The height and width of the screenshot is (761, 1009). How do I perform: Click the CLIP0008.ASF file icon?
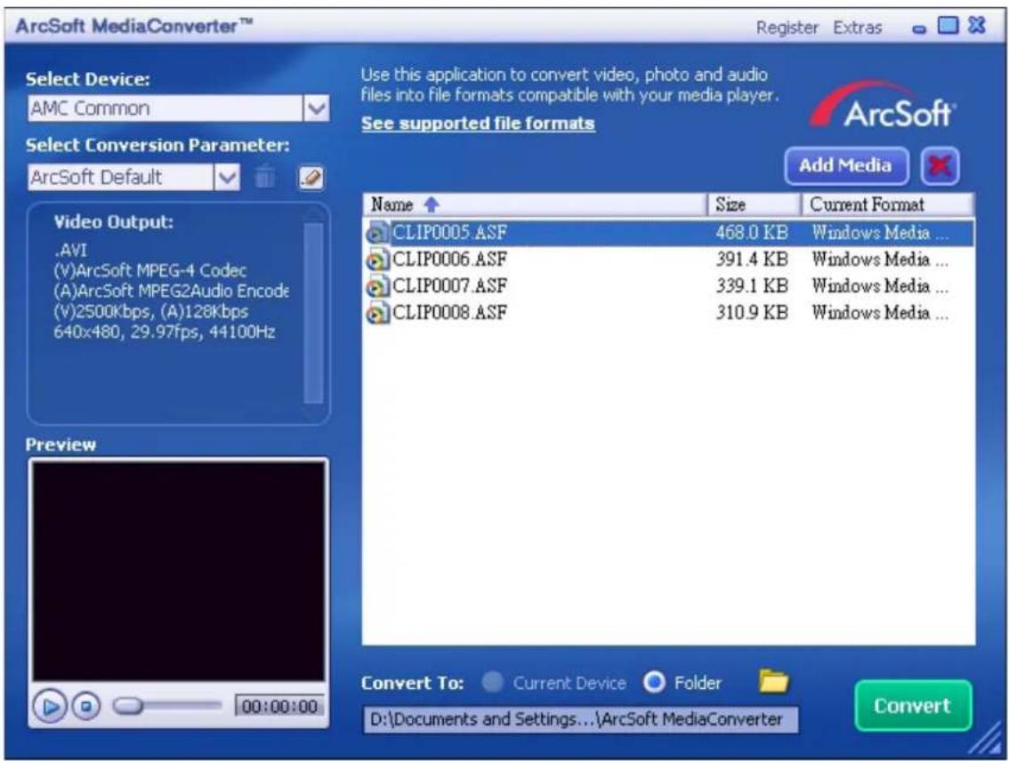click(378, 312)
